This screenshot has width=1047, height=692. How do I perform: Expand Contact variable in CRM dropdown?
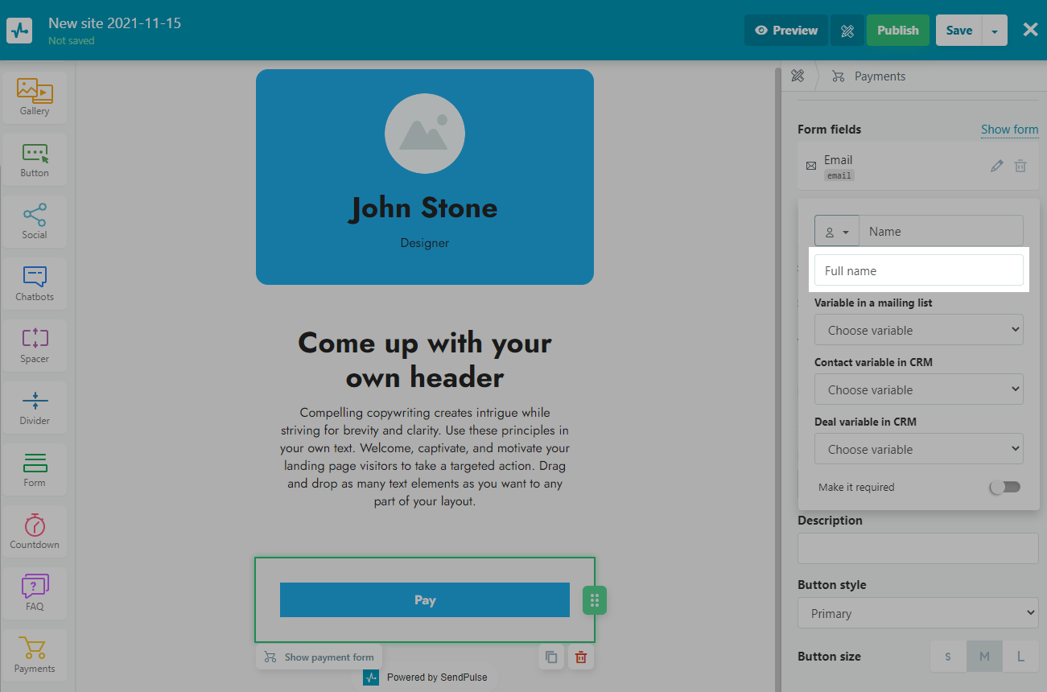point(918,389)
